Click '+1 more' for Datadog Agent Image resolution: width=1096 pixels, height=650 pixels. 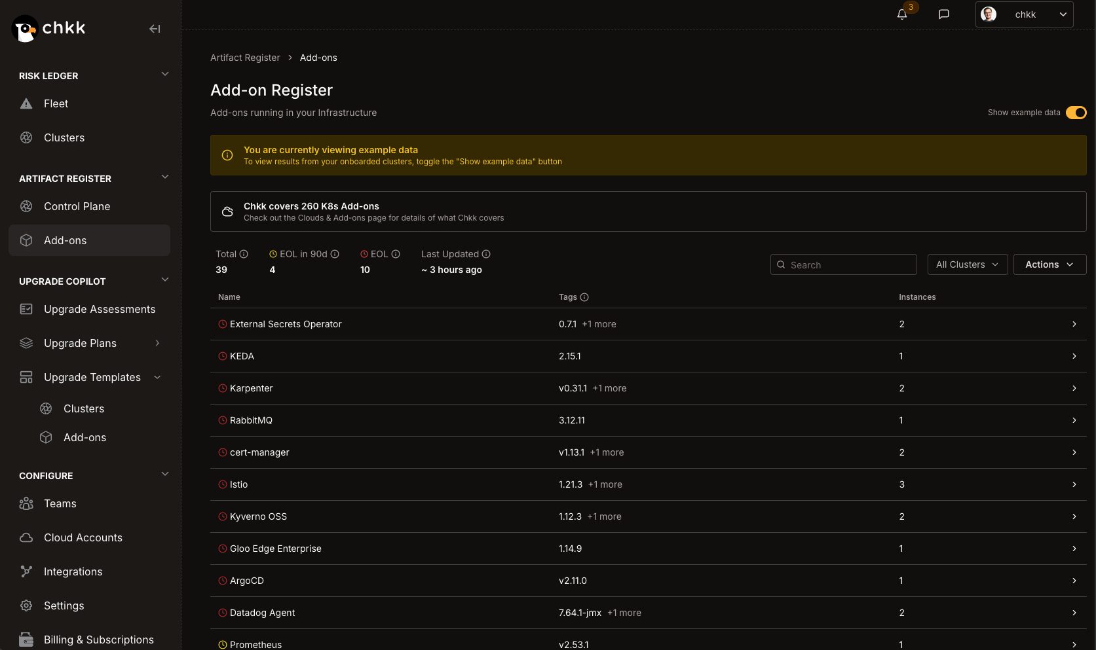[624, 613]
